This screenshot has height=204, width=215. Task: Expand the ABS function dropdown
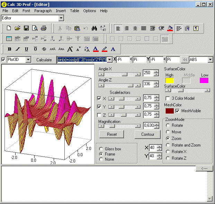(x=210, y=60)
